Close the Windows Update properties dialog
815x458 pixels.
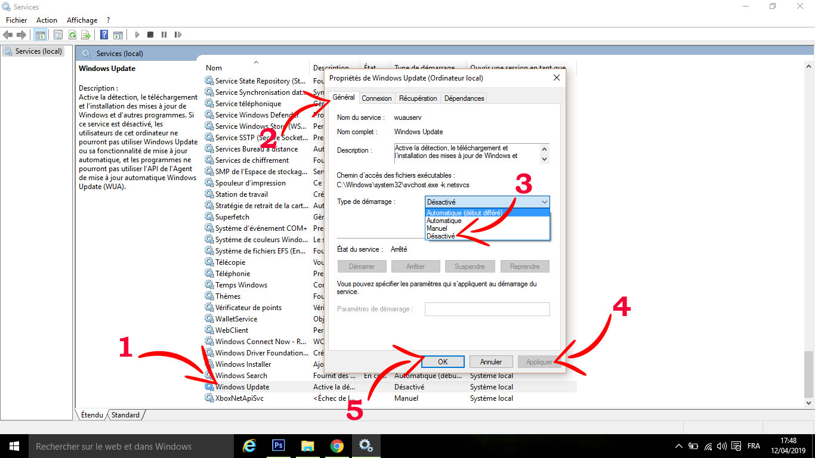pos(557,78)
